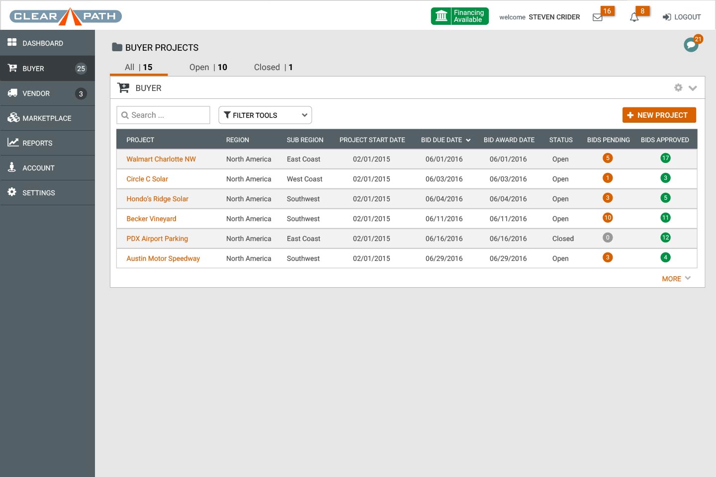Switch to the Closed projects tab

tap(273, 68)
